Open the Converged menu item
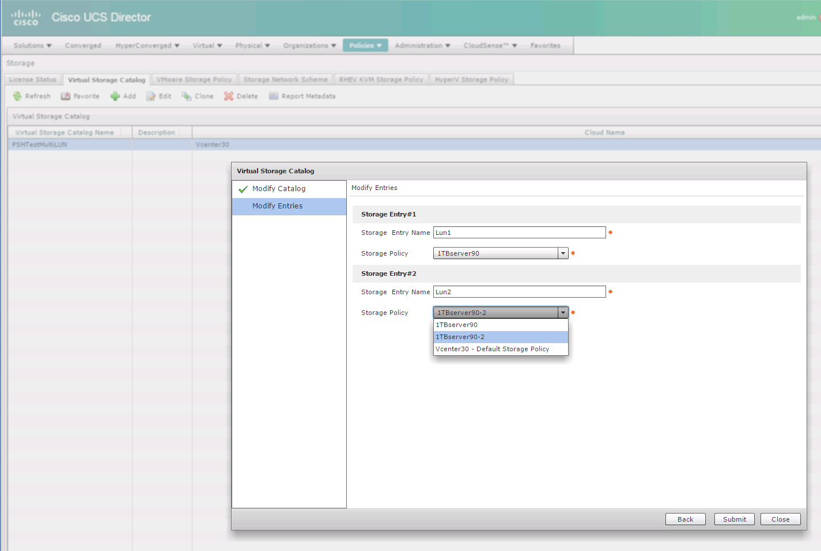 pyautogui.click(x=83, y=45)
